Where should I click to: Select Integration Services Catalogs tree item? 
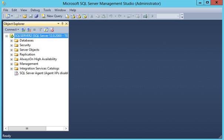[39, 68]
